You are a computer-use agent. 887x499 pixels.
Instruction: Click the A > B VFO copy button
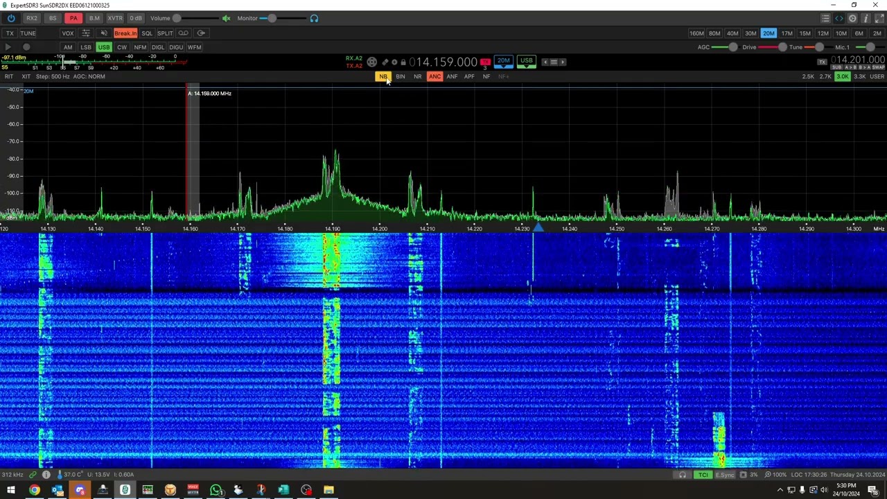coord(850,67)
